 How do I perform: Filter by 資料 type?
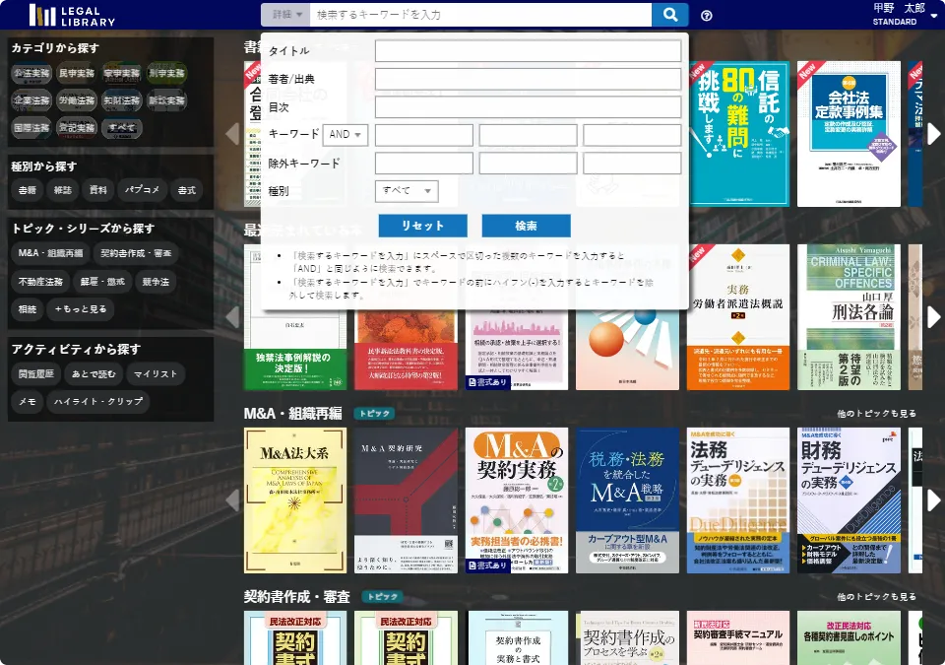[x=98, y=190]
